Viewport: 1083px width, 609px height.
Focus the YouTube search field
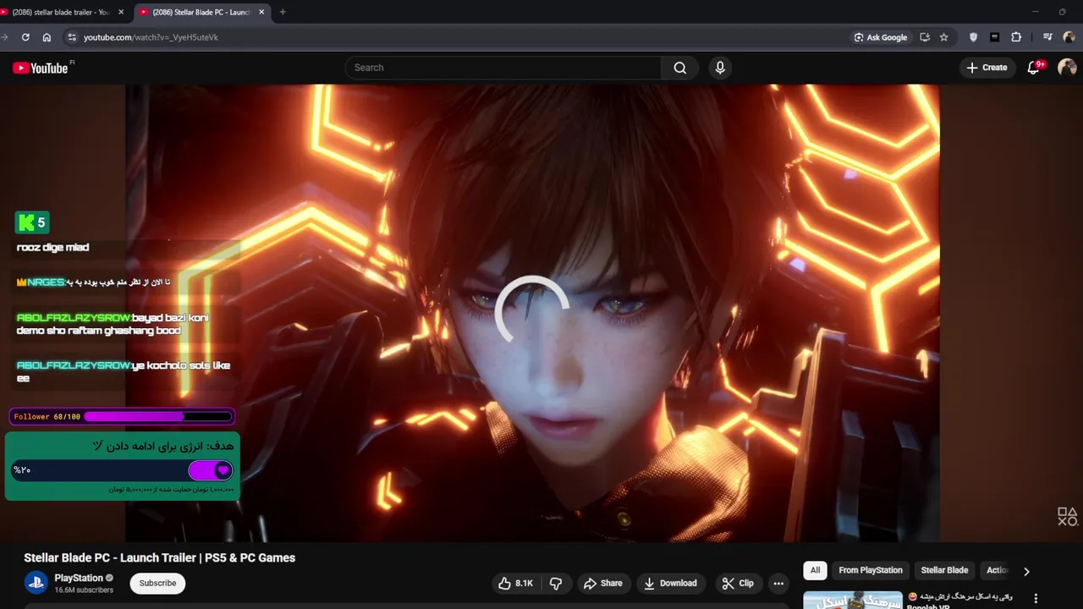click(x=503, y=68)
